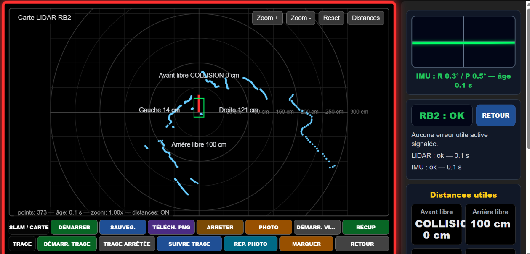Click the grey RETOUR button in trace row
Viewport: 530px width, 254px height.
(362, 244)
